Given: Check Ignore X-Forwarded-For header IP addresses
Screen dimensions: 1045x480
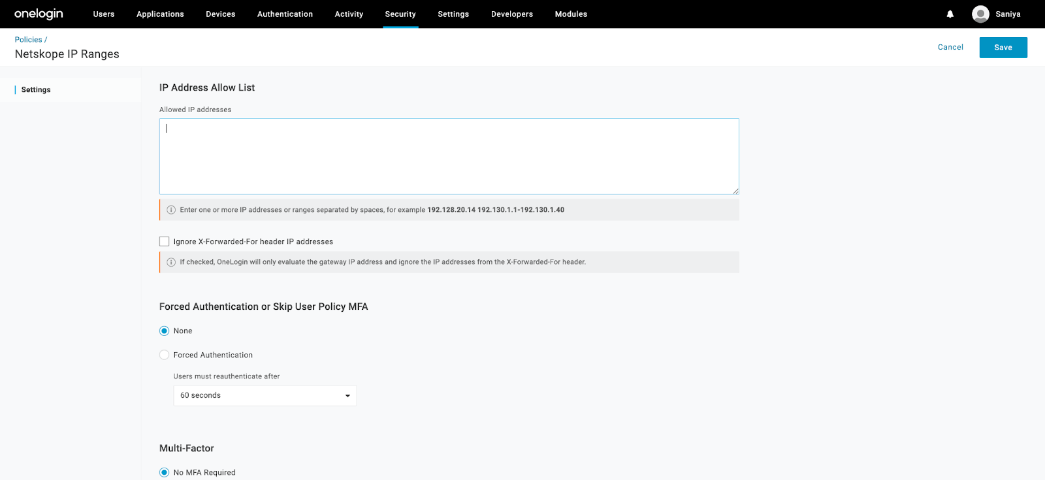Looking at the screenshot, I should 165,241.
